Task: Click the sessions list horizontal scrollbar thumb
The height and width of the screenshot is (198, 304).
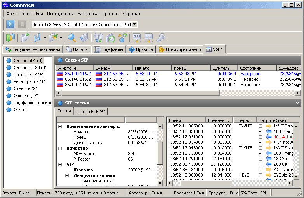Action: tap(141, 93)
